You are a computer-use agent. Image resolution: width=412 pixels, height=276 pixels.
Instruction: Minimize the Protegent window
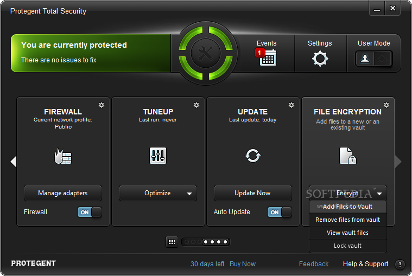[377, 9]
